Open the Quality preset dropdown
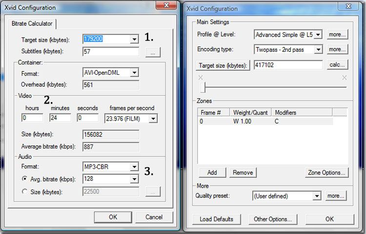This screenshot has width=366, height=234. (x=317, y=196)
